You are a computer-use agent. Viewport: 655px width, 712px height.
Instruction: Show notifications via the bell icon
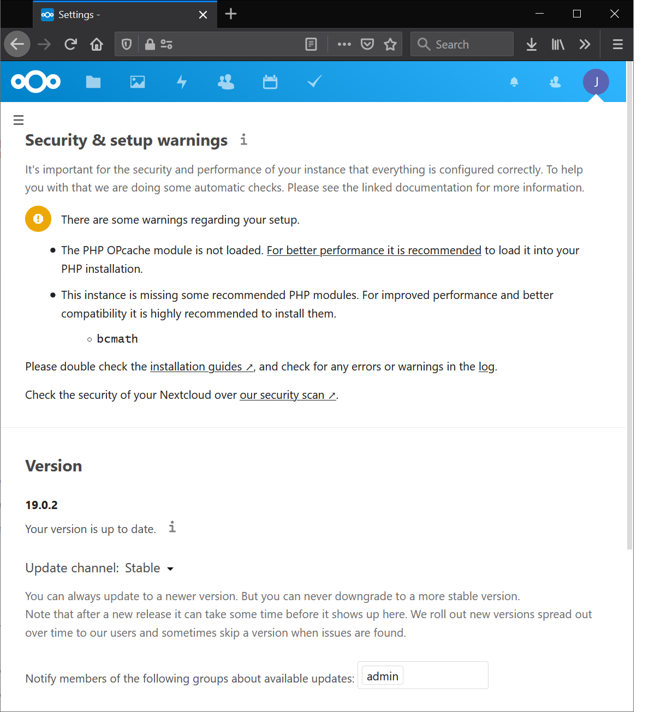coord(514,82)
